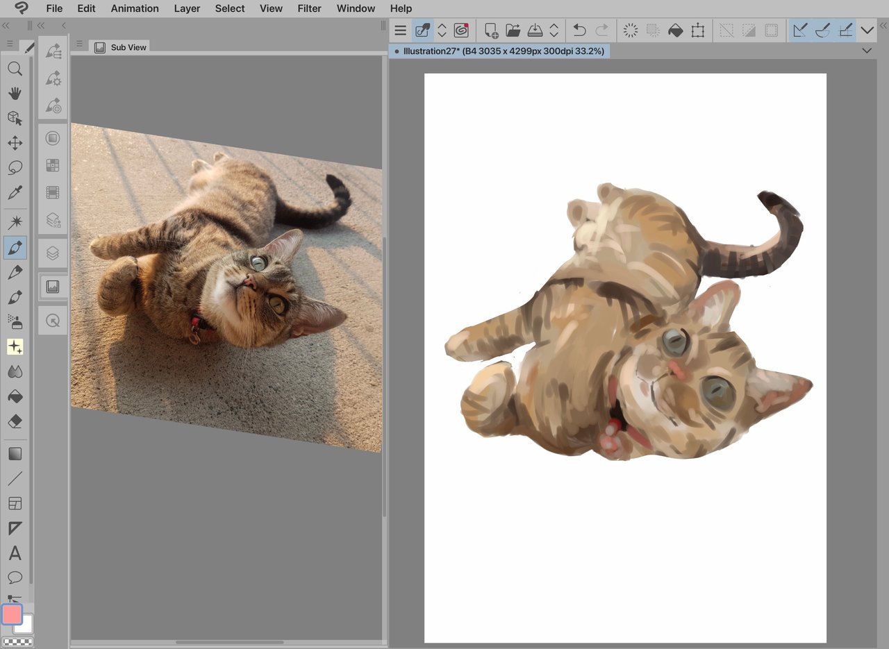Open the Color Wheel palette icon

(53, 138)
